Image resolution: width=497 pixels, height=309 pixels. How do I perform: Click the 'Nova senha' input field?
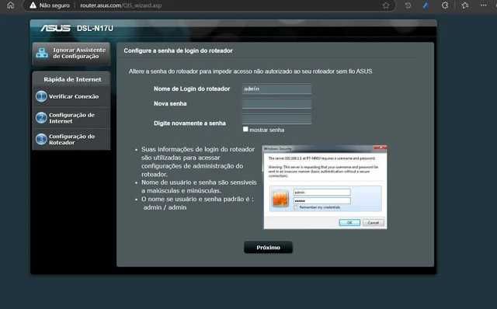pos(276,103)
